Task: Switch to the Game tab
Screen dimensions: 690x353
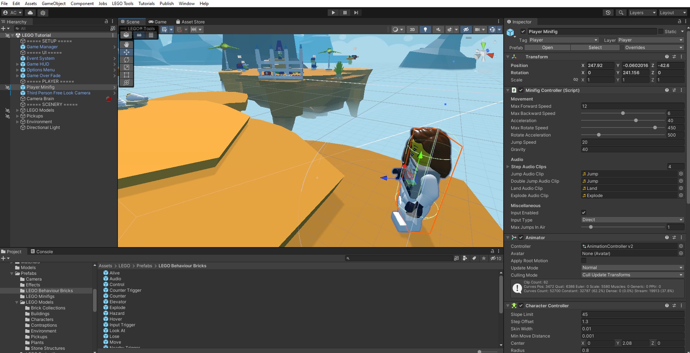Action: (x=158, y=22)
